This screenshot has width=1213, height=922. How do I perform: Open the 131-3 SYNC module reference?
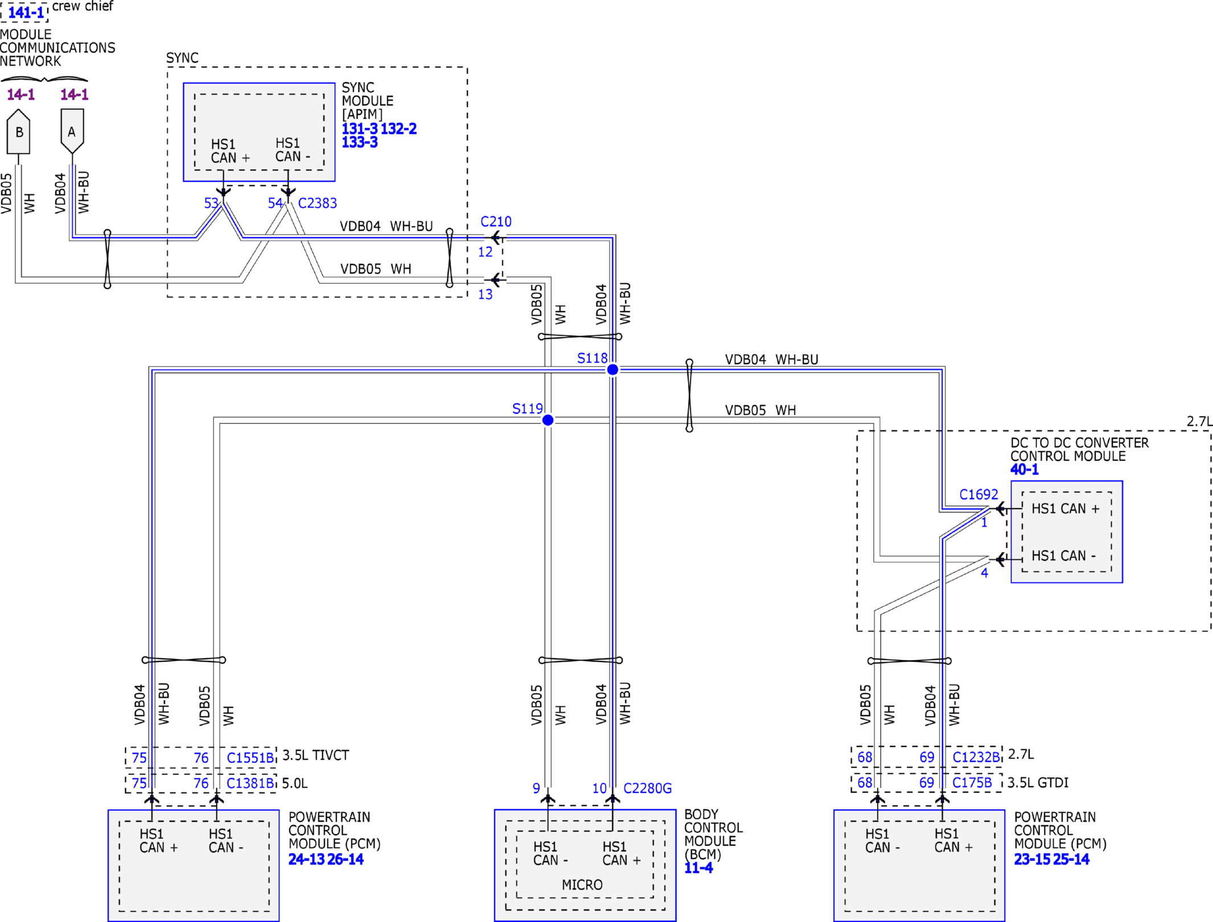point(359,129)
